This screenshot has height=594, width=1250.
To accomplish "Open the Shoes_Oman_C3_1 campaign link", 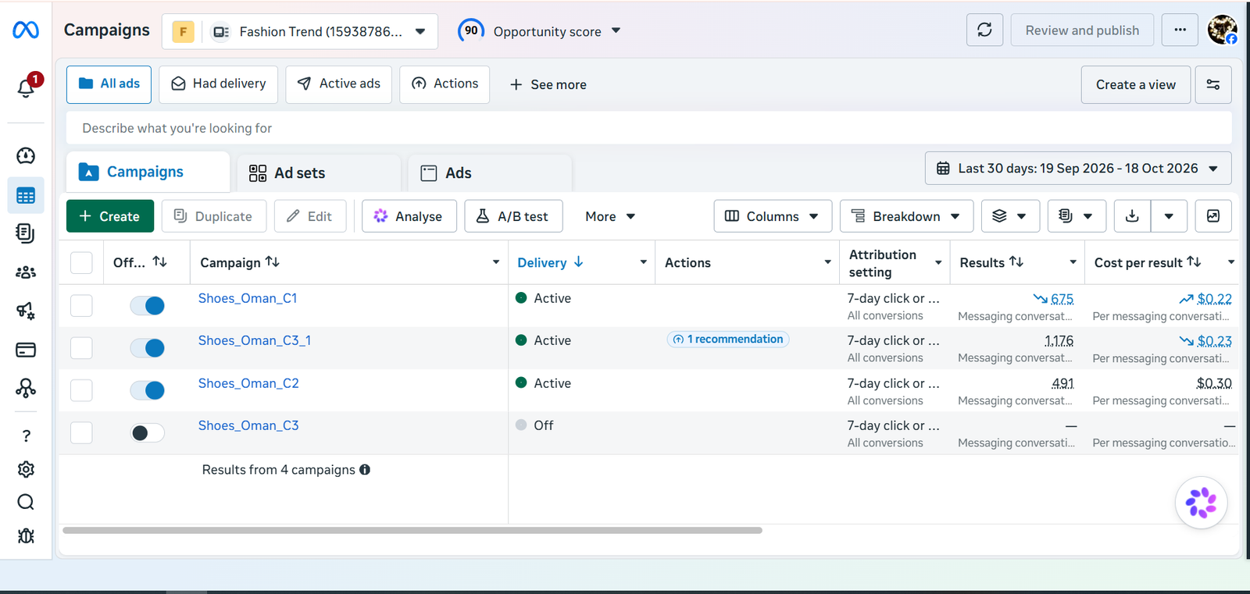I will [255, 340].
